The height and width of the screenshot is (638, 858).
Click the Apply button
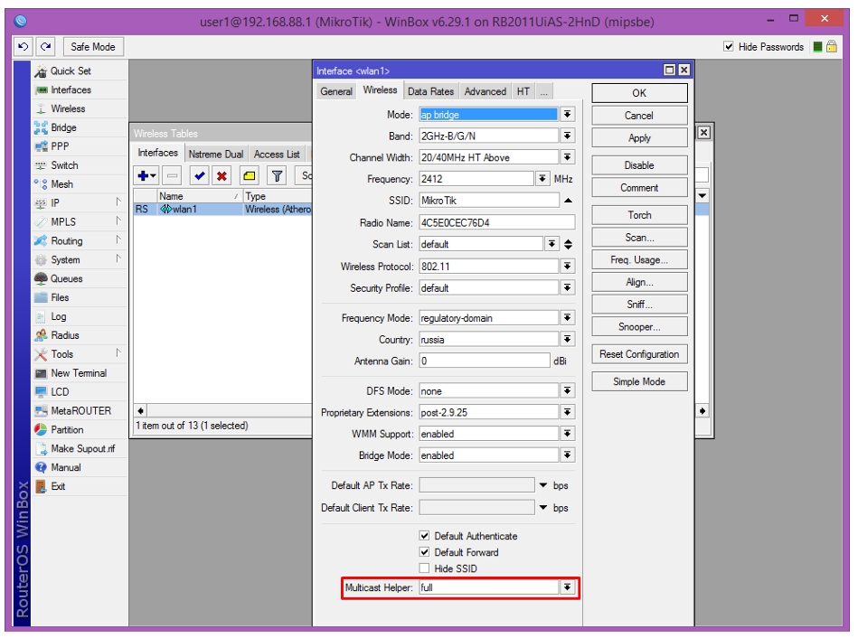(639, 138)
